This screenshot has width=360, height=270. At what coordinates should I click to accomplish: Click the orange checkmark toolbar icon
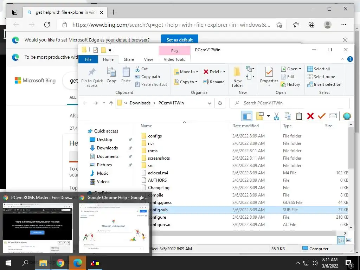point(321,116)
